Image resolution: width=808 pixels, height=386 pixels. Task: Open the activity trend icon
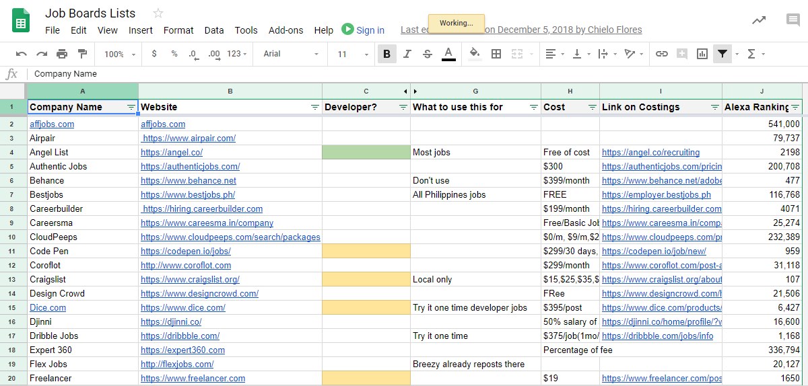click(x=759, y=20)
